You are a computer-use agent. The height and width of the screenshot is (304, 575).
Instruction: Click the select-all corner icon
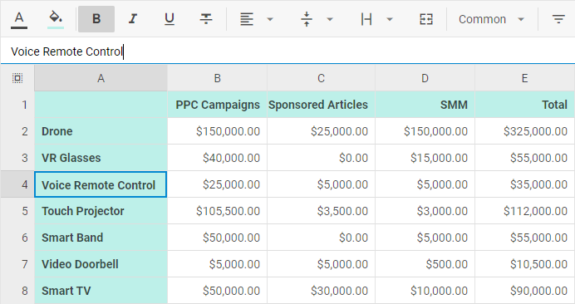coord(17,78)
